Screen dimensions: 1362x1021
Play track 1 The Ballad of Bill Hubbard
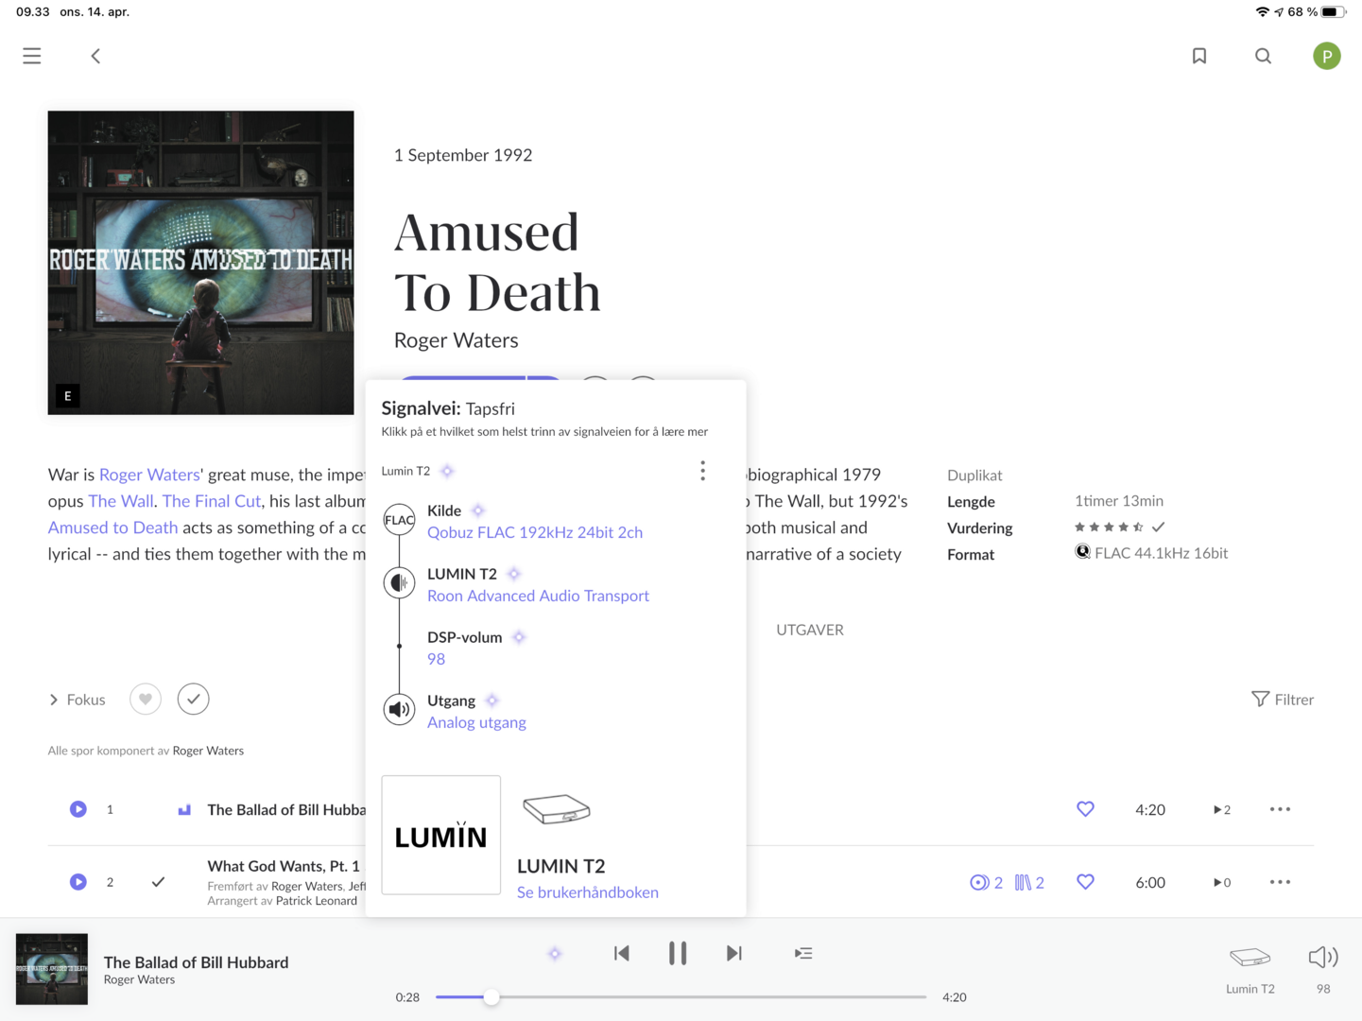click(78, 809)
